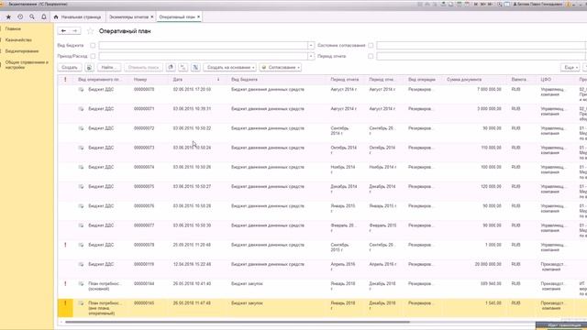The image size is (587, 330).
Task: Click the Номер column header
Action: tap(150, 80)
